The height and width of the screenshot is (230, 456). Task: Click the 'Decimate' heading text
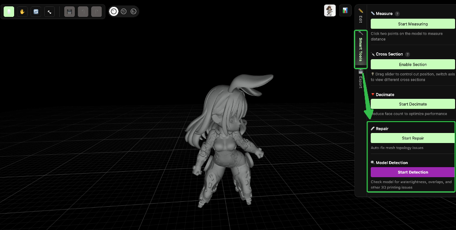coord(385,95)
